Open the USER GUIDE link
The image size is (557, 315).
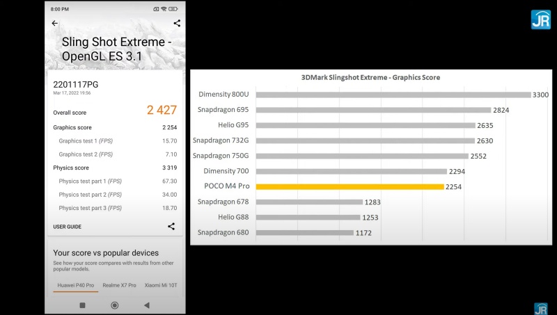click(x=67, y=227)
